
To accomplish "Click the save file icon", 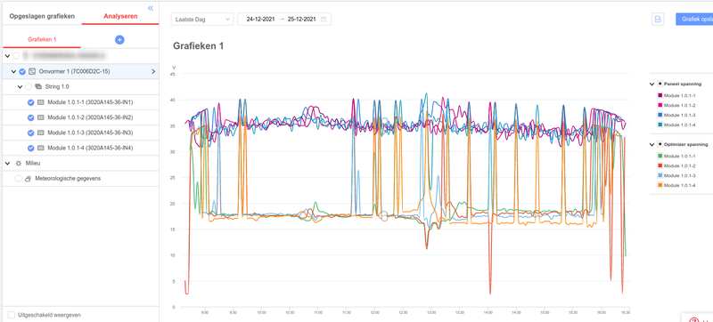I will (658, 19).
